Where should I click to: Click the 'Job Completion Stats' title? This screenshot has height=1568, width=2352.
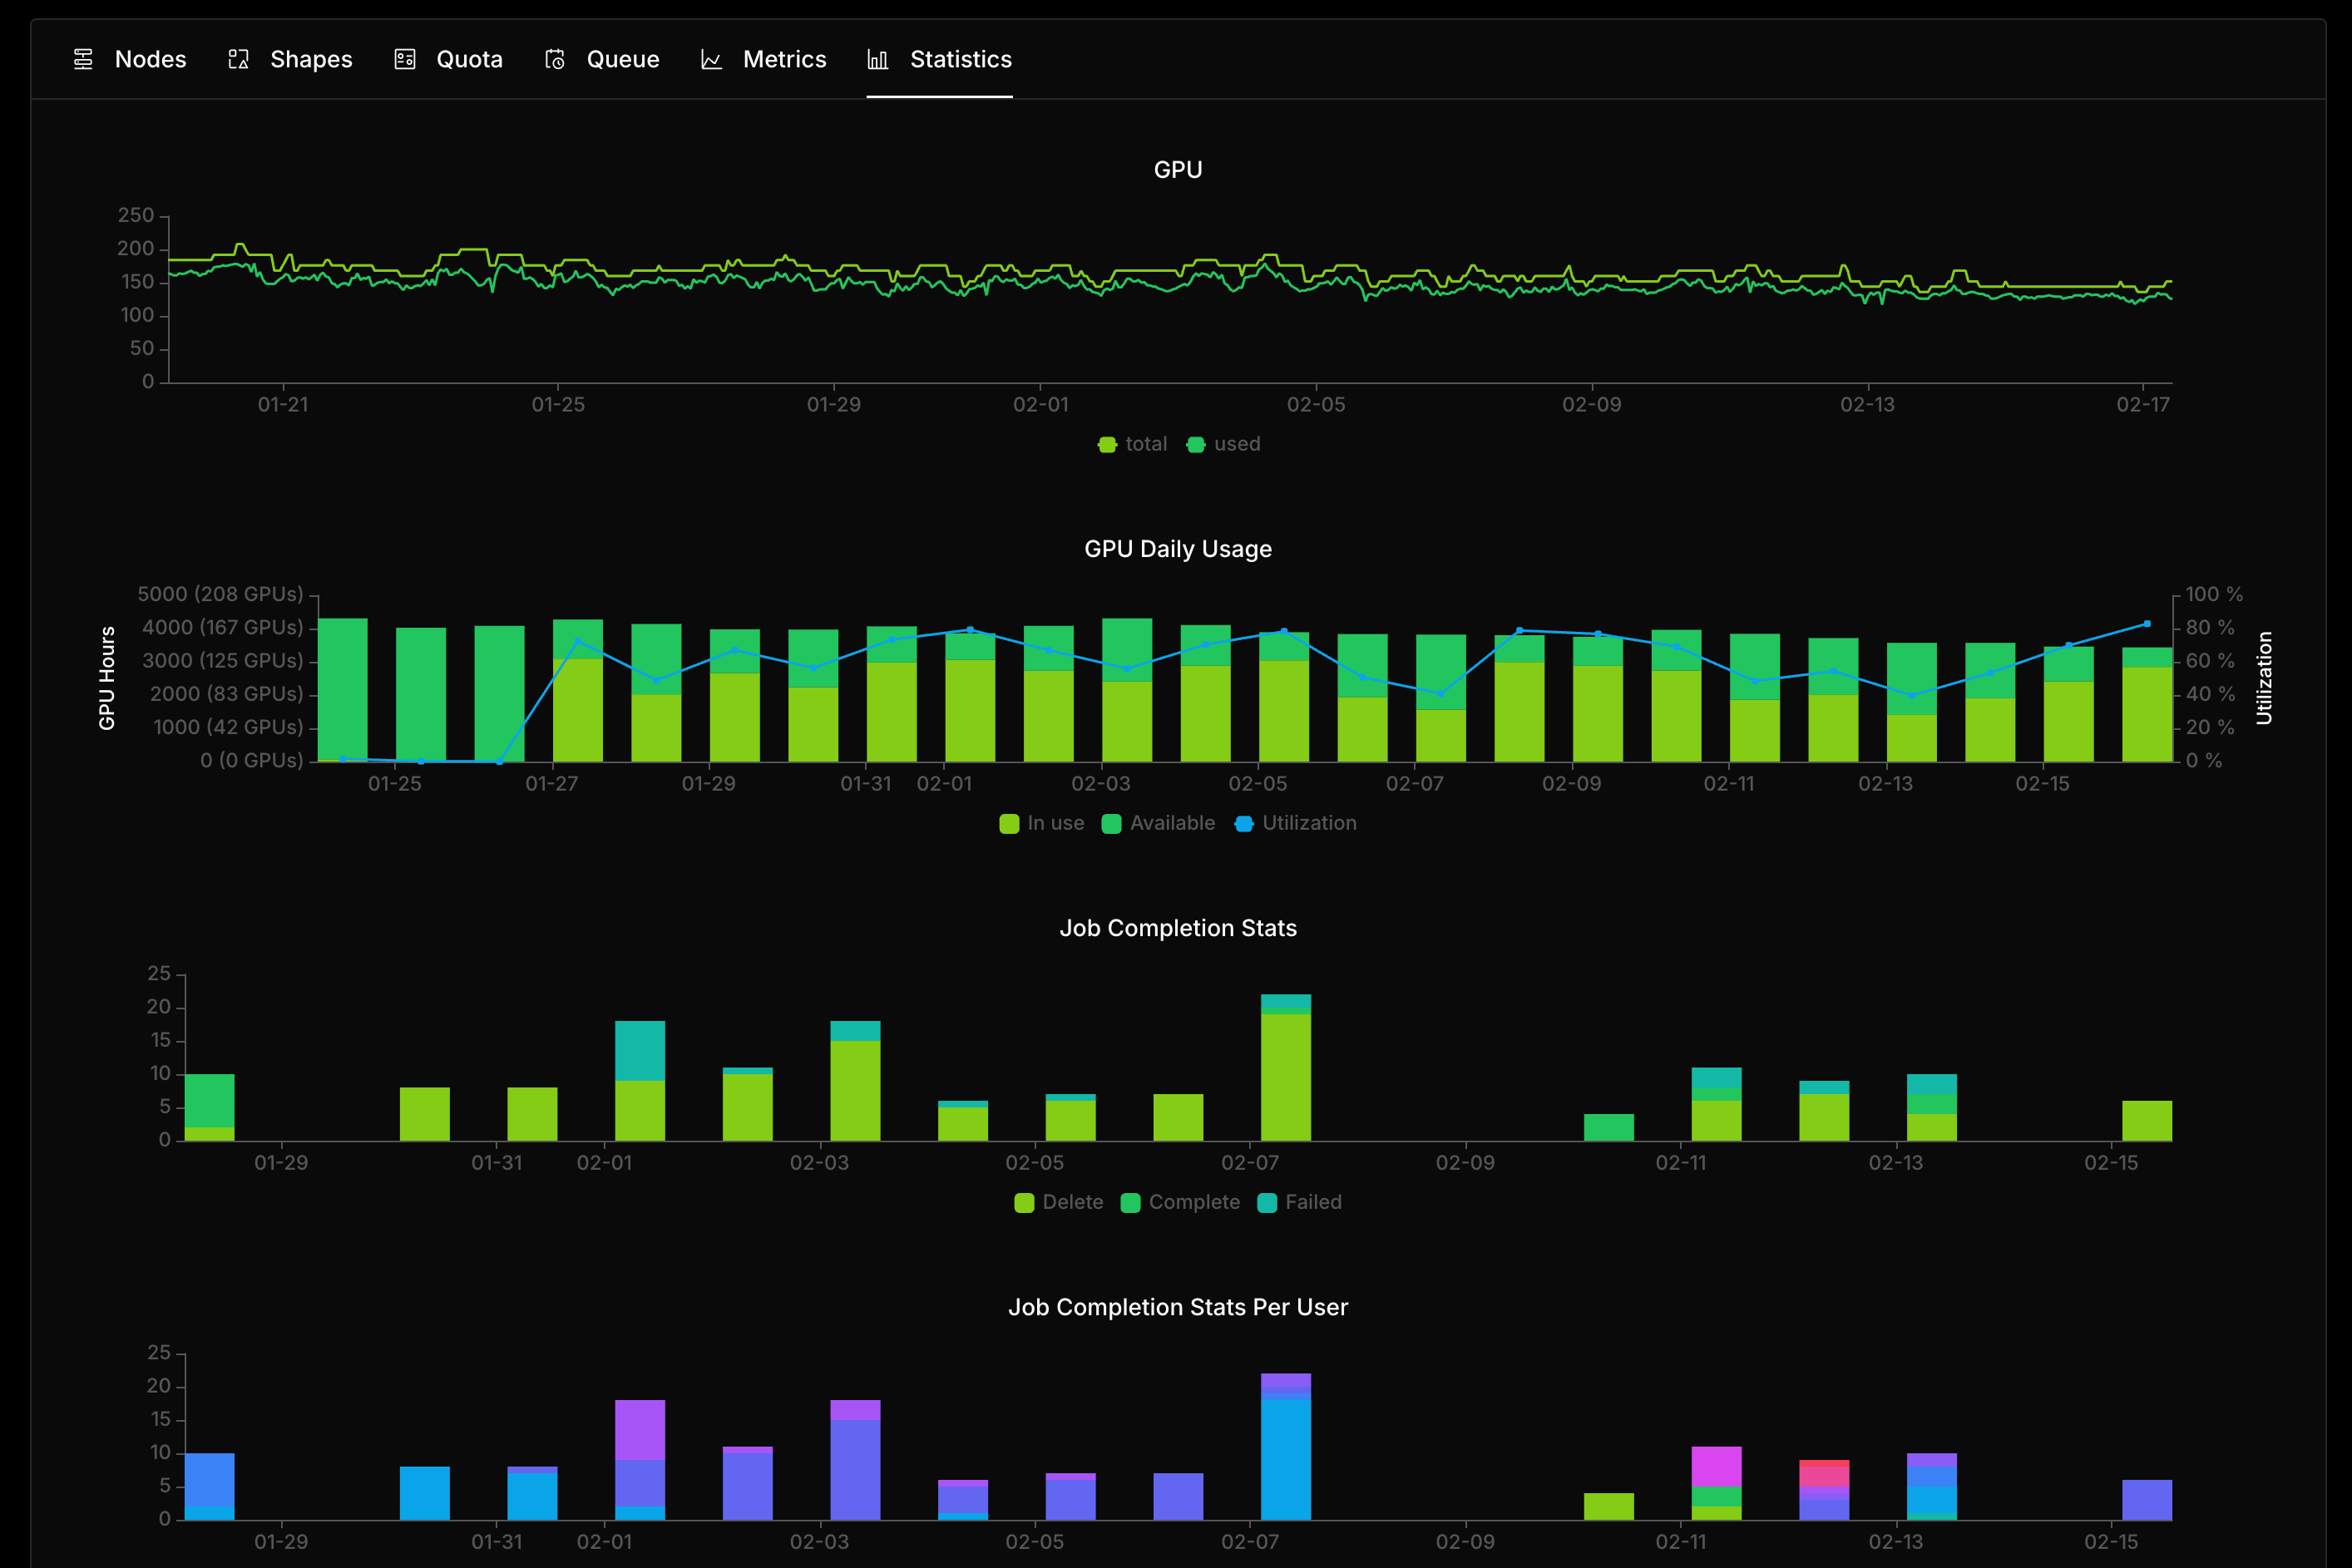click(1178, 928)
